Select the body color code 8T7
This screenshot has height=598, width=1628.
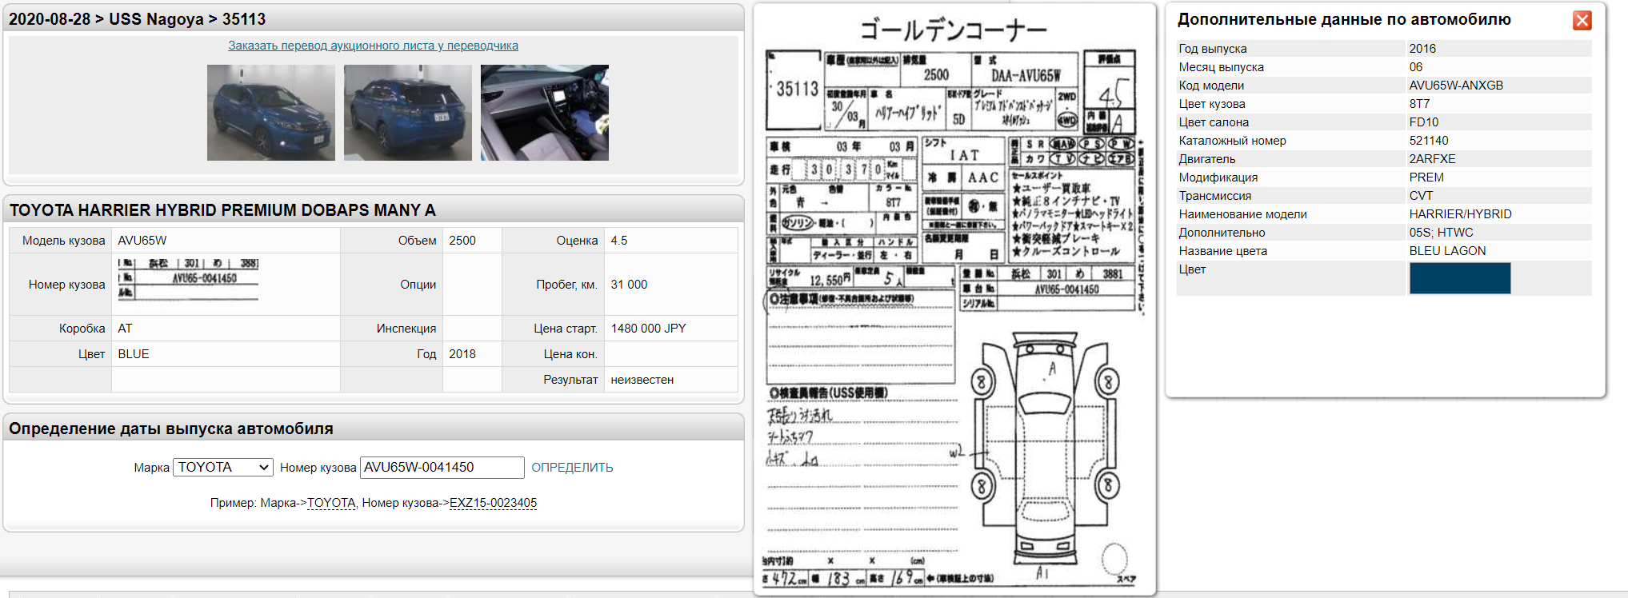(1419, 104)
